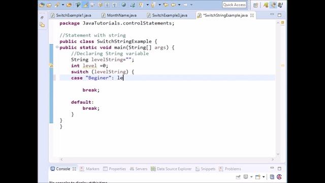The image size is (325, 183).
Task: Open the Display Selected Console dropdown arrow
Action: coord(251,177)
